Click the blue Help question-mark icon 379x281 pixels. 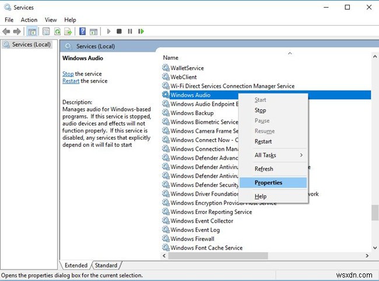(82, 31)
